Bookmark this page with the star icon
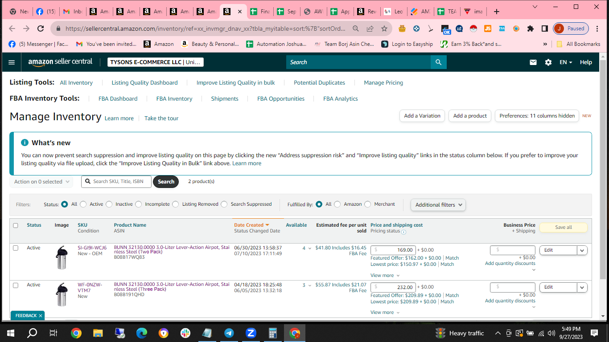Viewport: 609px width, 342px height. [384, 28]
